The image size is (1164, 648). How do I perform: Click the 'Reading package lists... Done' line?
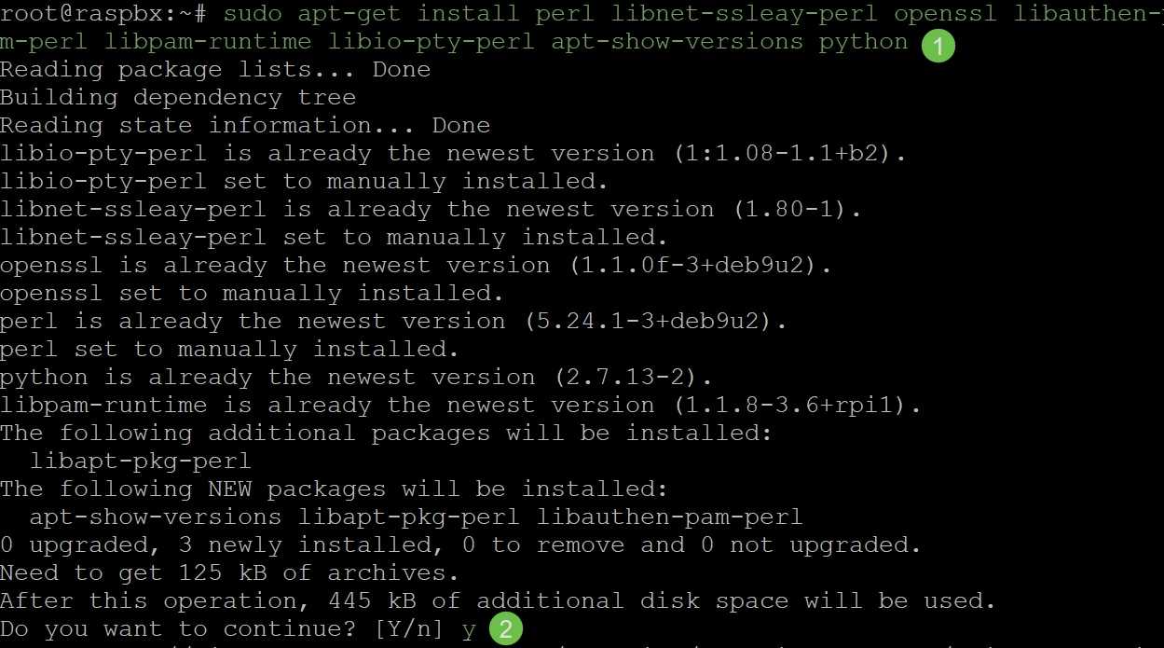pyautogui.click(x=215, y=70)
